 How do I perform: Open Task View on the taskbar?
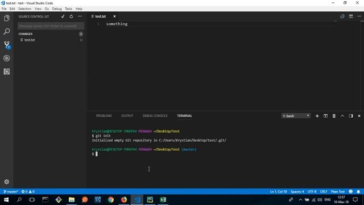32,199
